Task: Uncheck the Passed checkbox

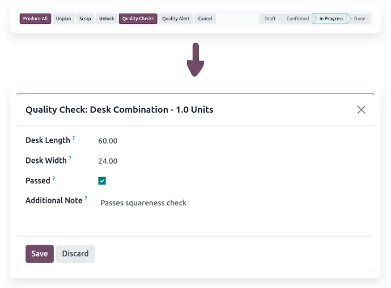Action: (102, 181)
